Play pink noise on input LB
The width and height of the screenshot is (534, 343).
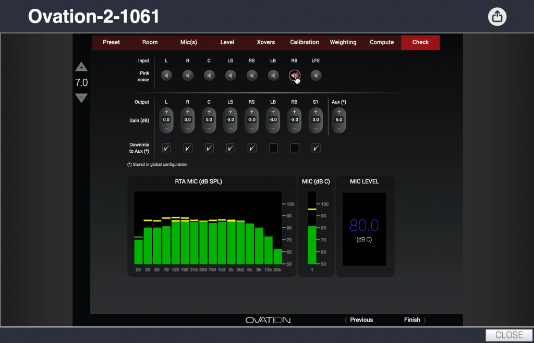tap(273, 75)
